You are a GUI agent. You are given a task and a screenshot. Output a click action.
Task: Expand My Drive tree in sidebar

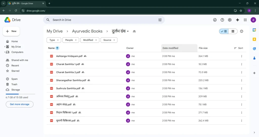(5, 47)
